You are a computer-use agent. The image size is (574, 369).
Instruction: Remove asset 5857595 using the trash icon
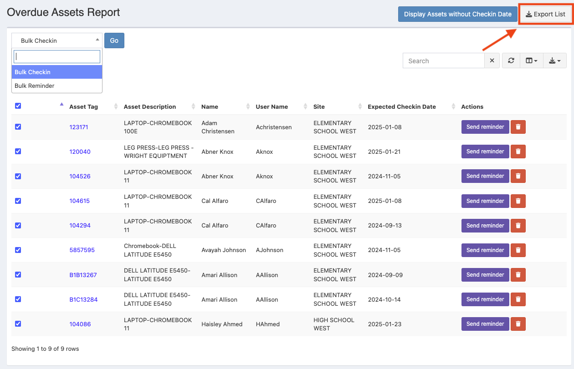click(518, 250)
